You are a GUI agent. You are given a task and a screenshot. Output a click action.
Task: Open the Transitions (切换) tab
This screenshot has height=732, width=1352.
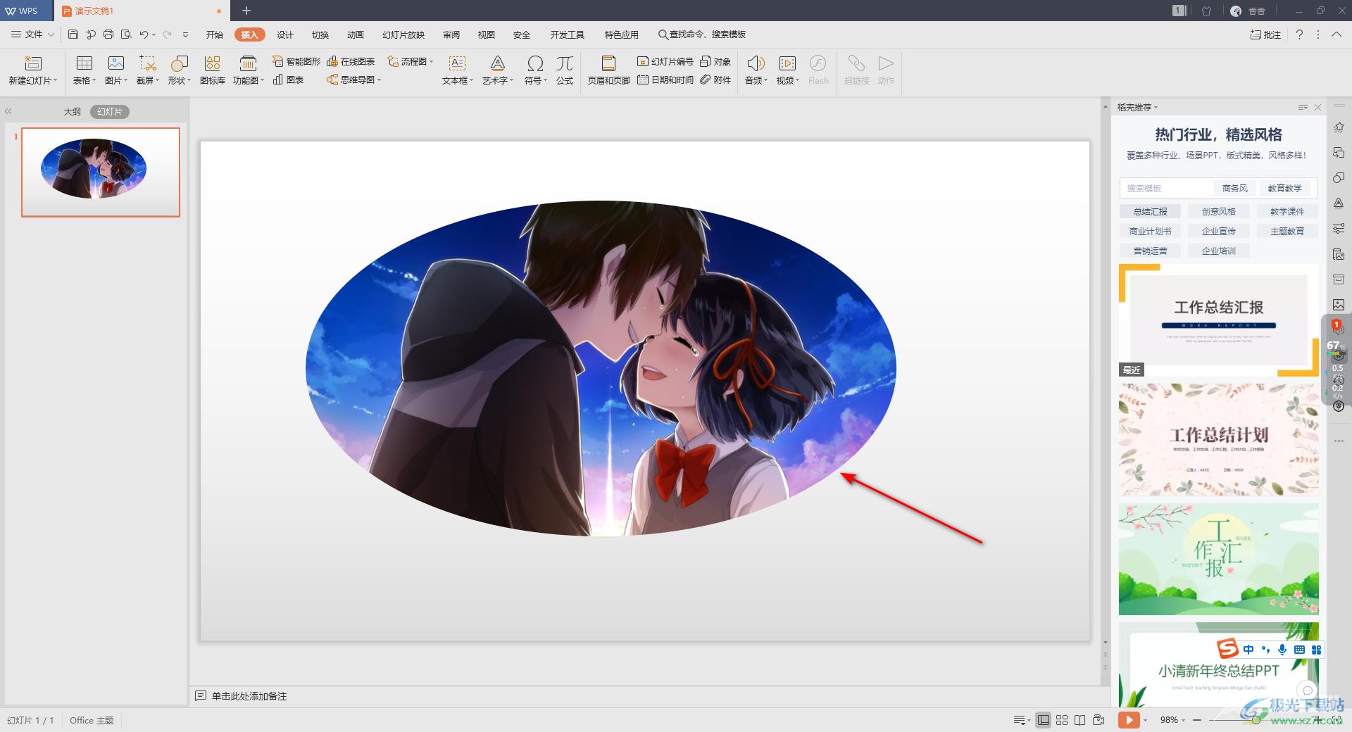(320, 34)
